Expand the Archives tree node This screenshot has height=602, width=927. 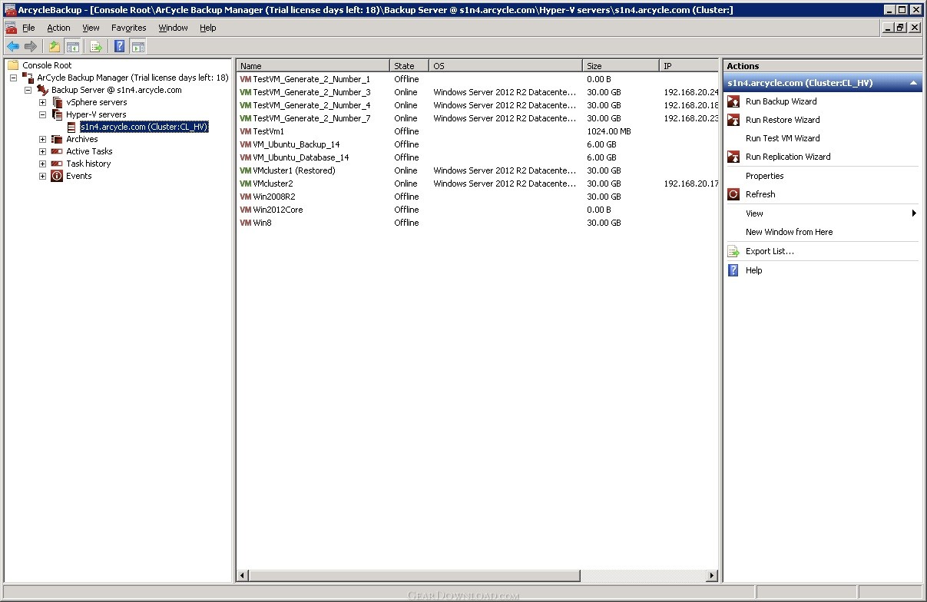[x=42, y=139]
